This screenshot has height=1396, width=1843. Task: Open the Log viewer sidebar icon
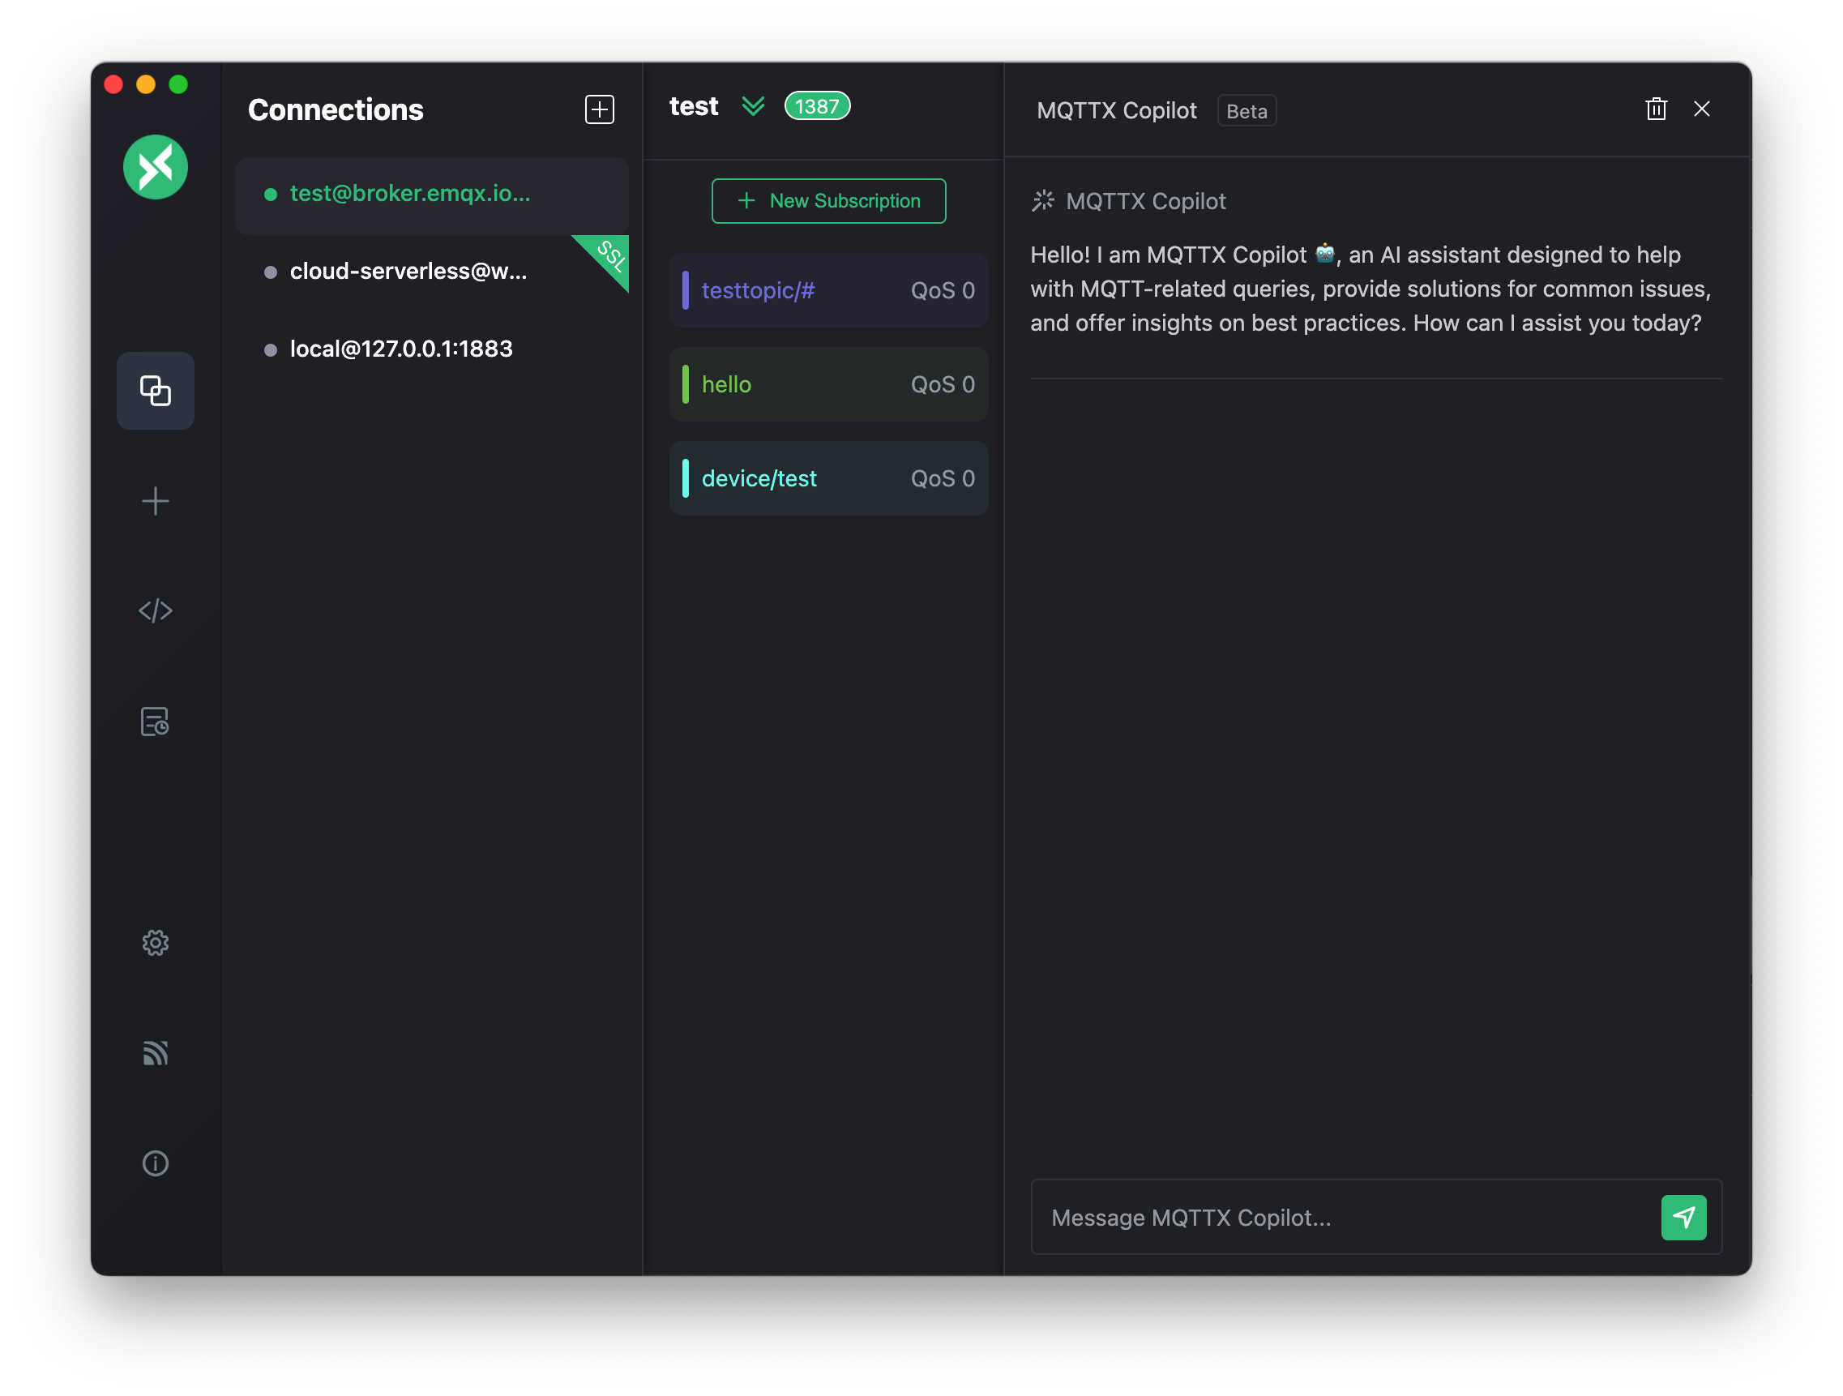click(155, 721)
